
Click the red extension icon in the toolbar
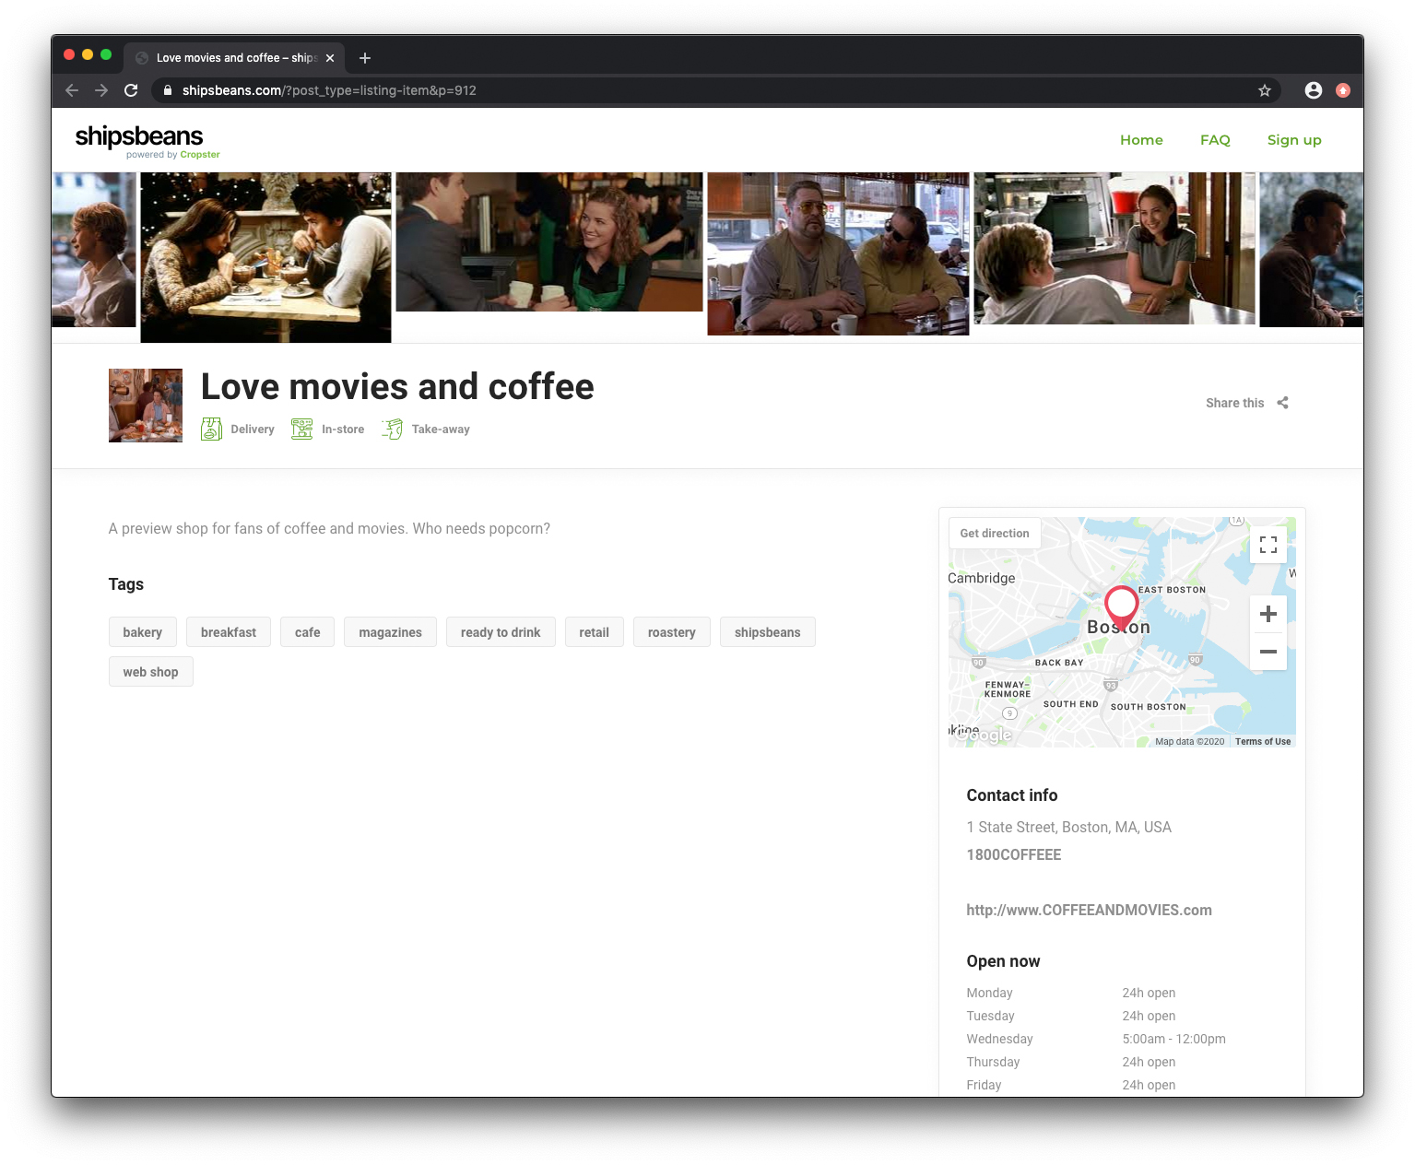pyautogui.click(x=1343, y=90)
